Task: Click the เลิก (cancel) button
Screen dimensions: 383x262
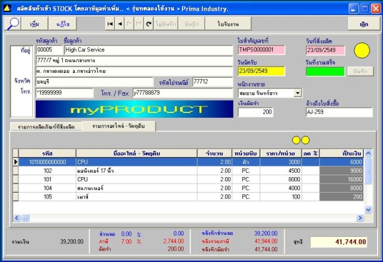Action: click(x=364, y=24)
